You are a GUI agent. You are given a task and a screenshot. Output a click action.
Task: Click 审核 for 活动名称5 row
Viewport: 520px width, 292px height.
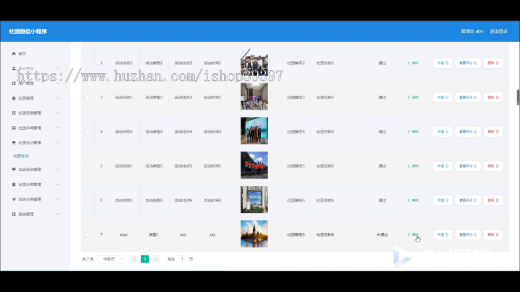(x=413, y=166)
